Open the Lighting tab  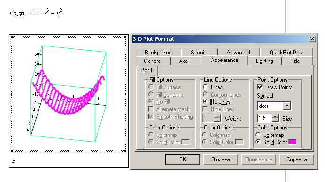pyautogui.click(x=265, y=61)
